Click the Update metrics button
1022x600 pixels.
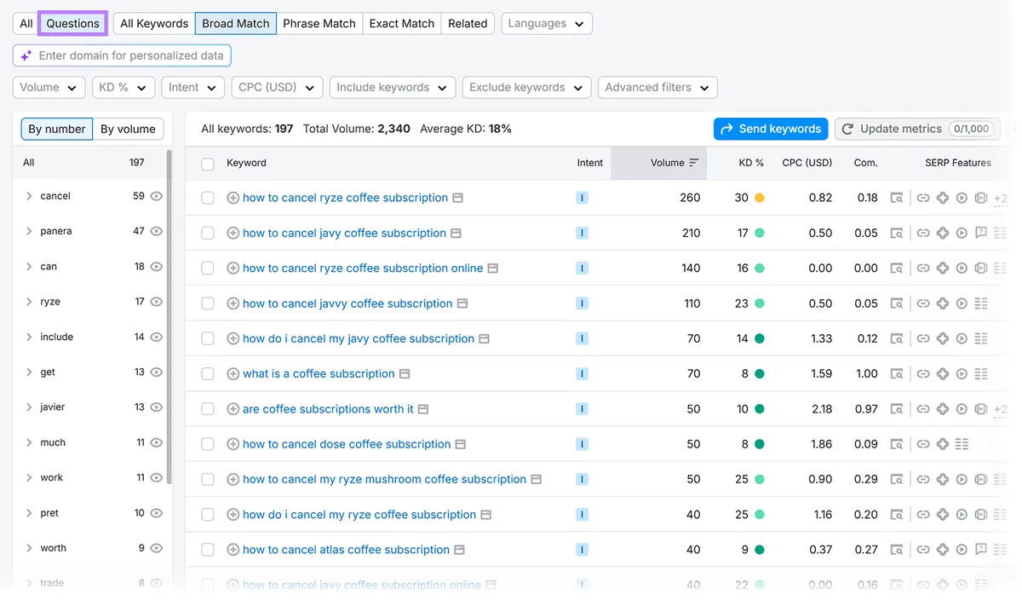917,130
